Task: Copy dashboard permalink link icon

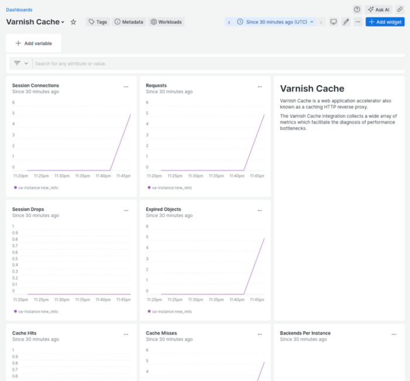Action: point(400,10)
